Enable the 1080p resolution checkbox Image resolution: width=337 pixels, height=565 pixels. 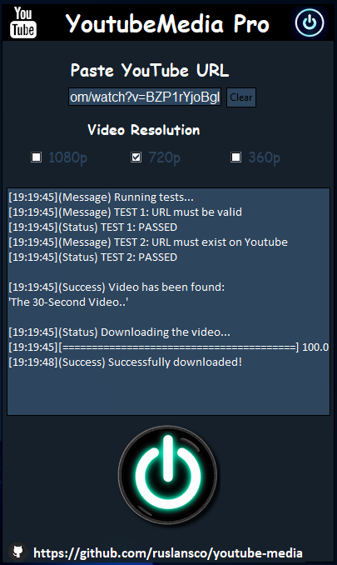[x=37, y=157]
